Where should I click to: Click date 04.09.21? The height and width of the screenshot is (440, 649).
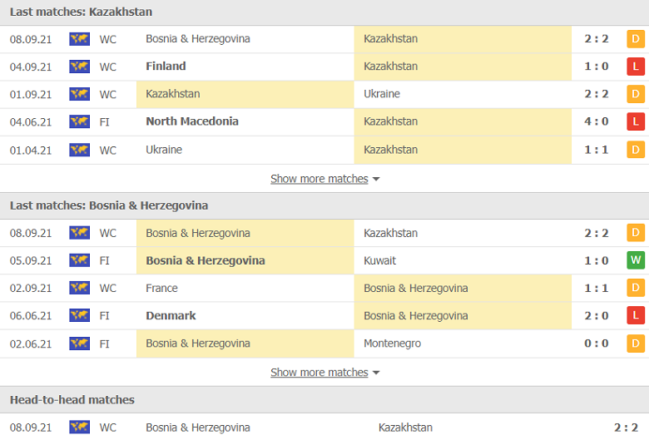click(x=31, y=67)
